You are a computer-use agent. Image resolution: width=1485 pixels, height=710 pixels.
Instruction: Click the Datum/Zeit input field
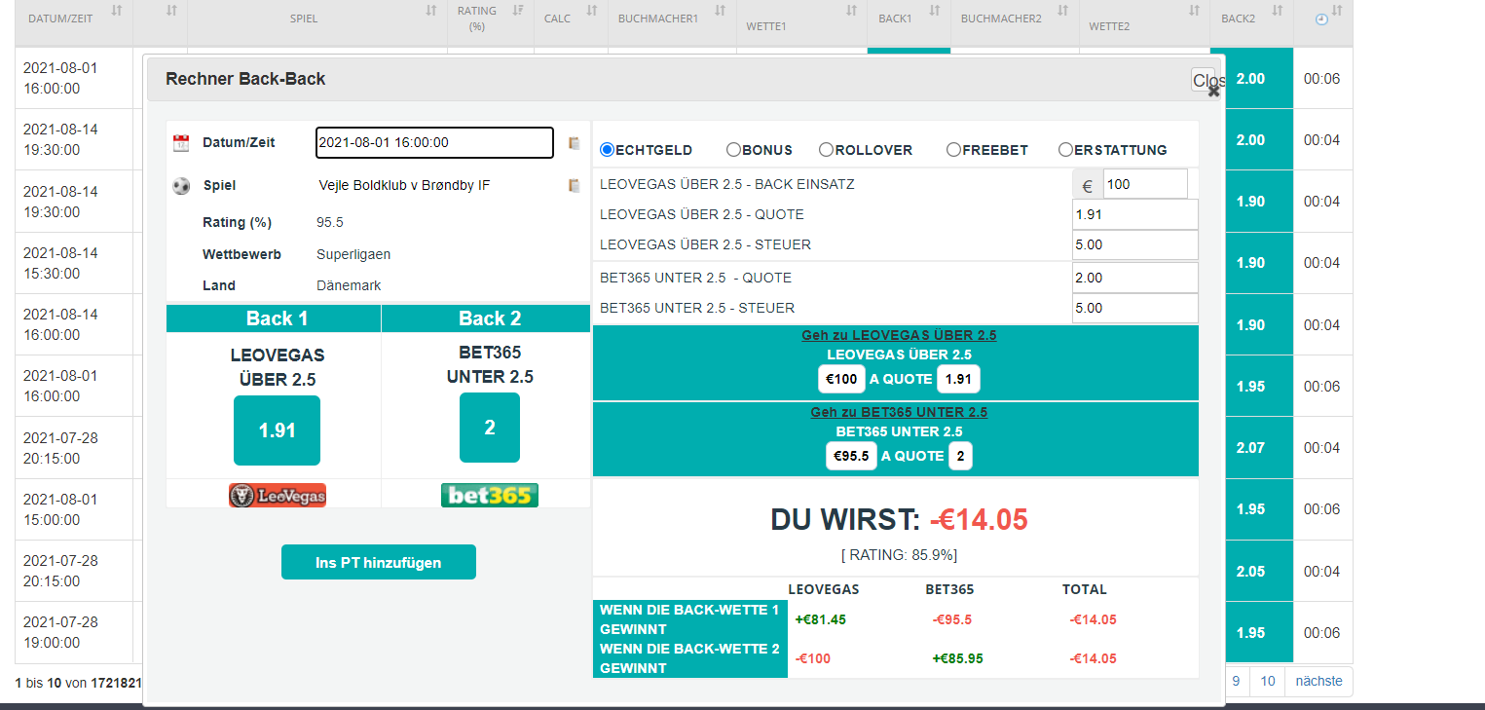pos(434,142)
